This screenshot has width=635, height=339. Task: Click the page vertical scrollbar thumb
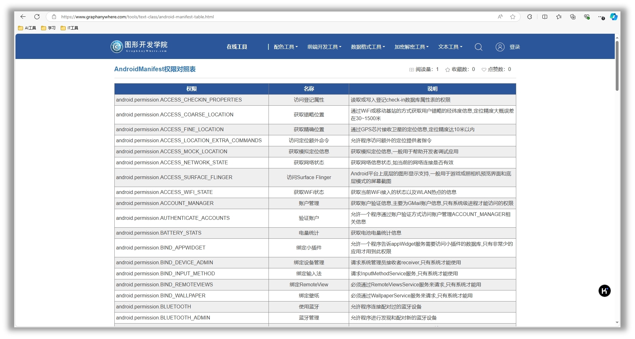[x=617, y=66]
